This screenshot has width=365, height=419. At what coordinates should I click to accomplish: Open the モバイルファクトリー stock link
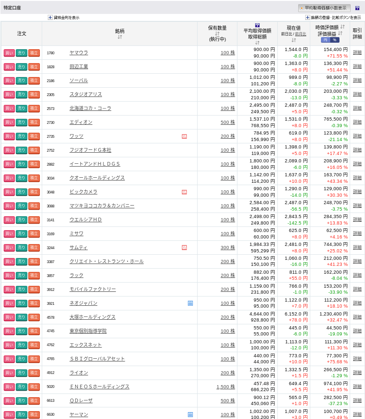[93, 289]
